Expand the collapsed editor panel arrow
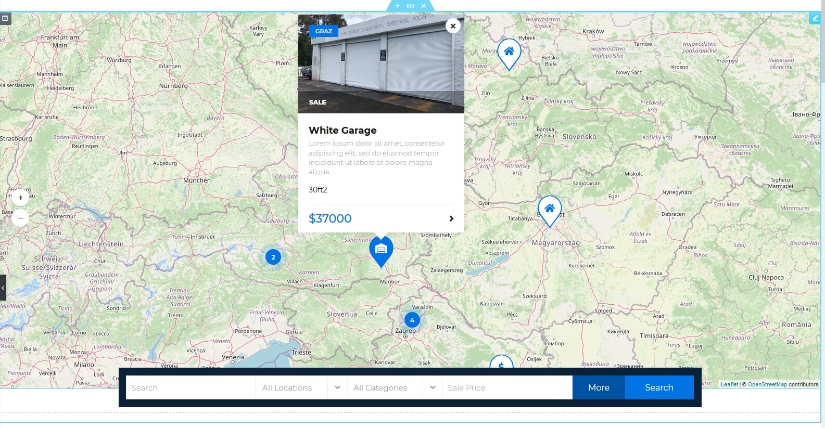 (x=3, y=287)
